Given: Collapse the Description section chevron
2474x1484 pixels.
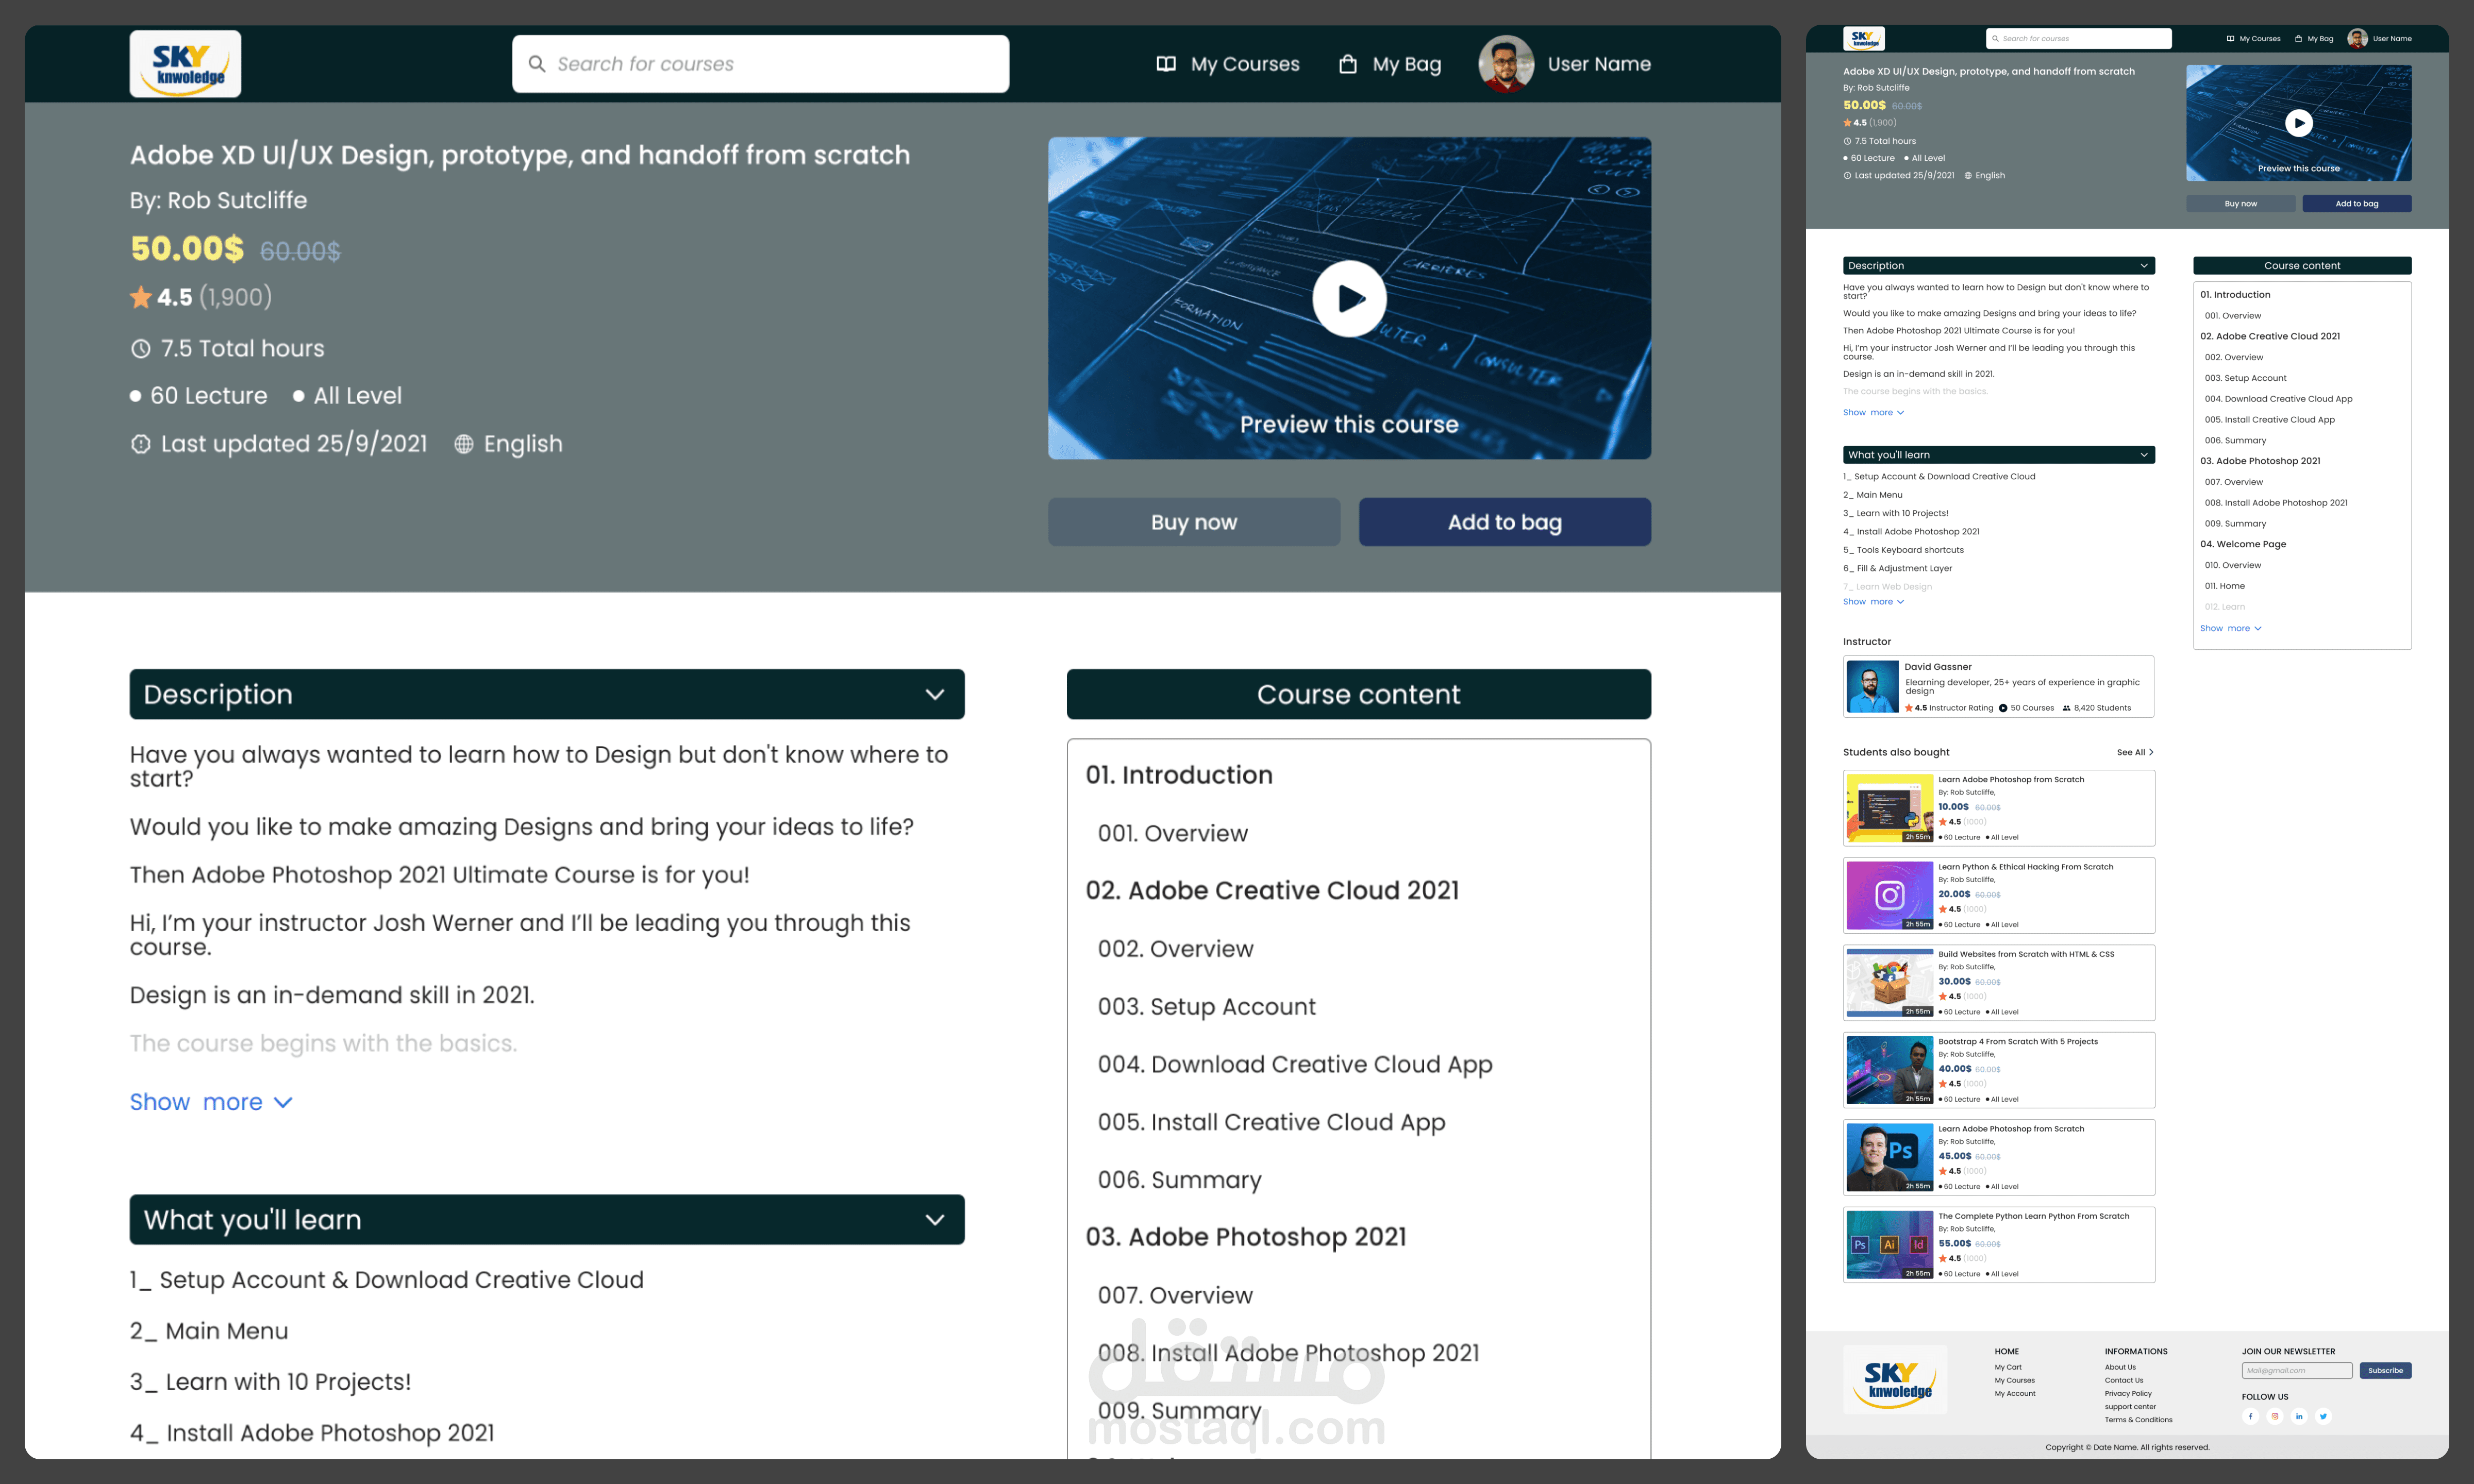Looking at the screenshot, I should click(935, 694).
